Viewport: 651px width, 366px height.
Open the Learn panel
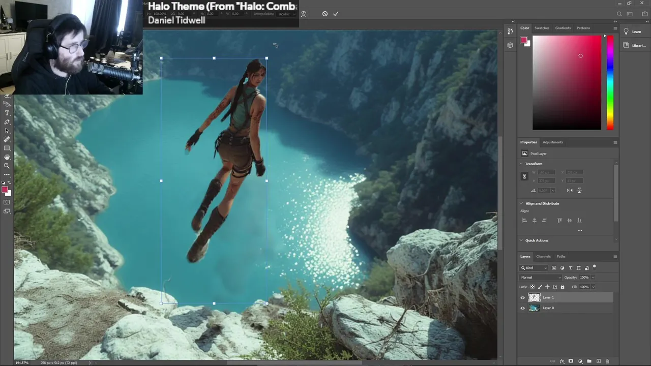click(x=633, y=32)
